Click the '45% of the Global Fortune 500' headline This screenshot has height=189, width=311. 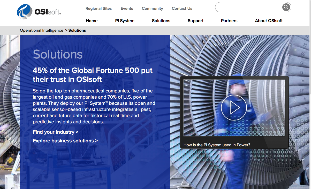(x=93, y=74)
